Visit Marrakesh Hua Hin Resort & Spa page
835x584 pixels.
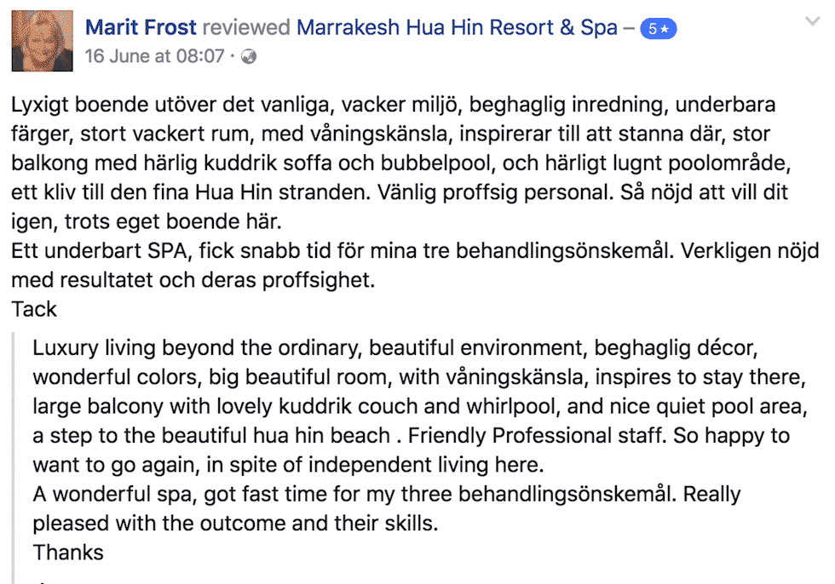tap(457, 27)
